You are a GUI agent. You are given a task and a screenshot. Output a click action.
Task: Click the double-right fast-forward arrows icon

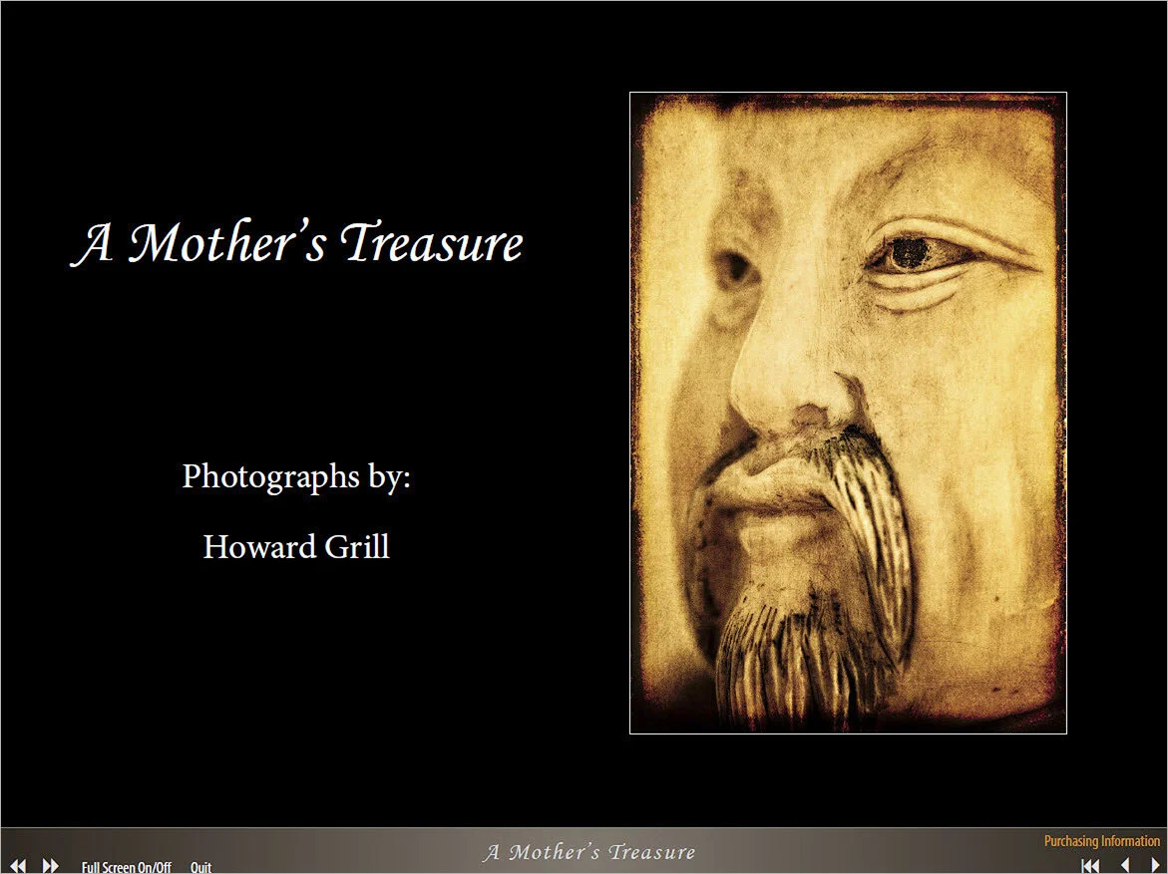(x=50, y=866)
